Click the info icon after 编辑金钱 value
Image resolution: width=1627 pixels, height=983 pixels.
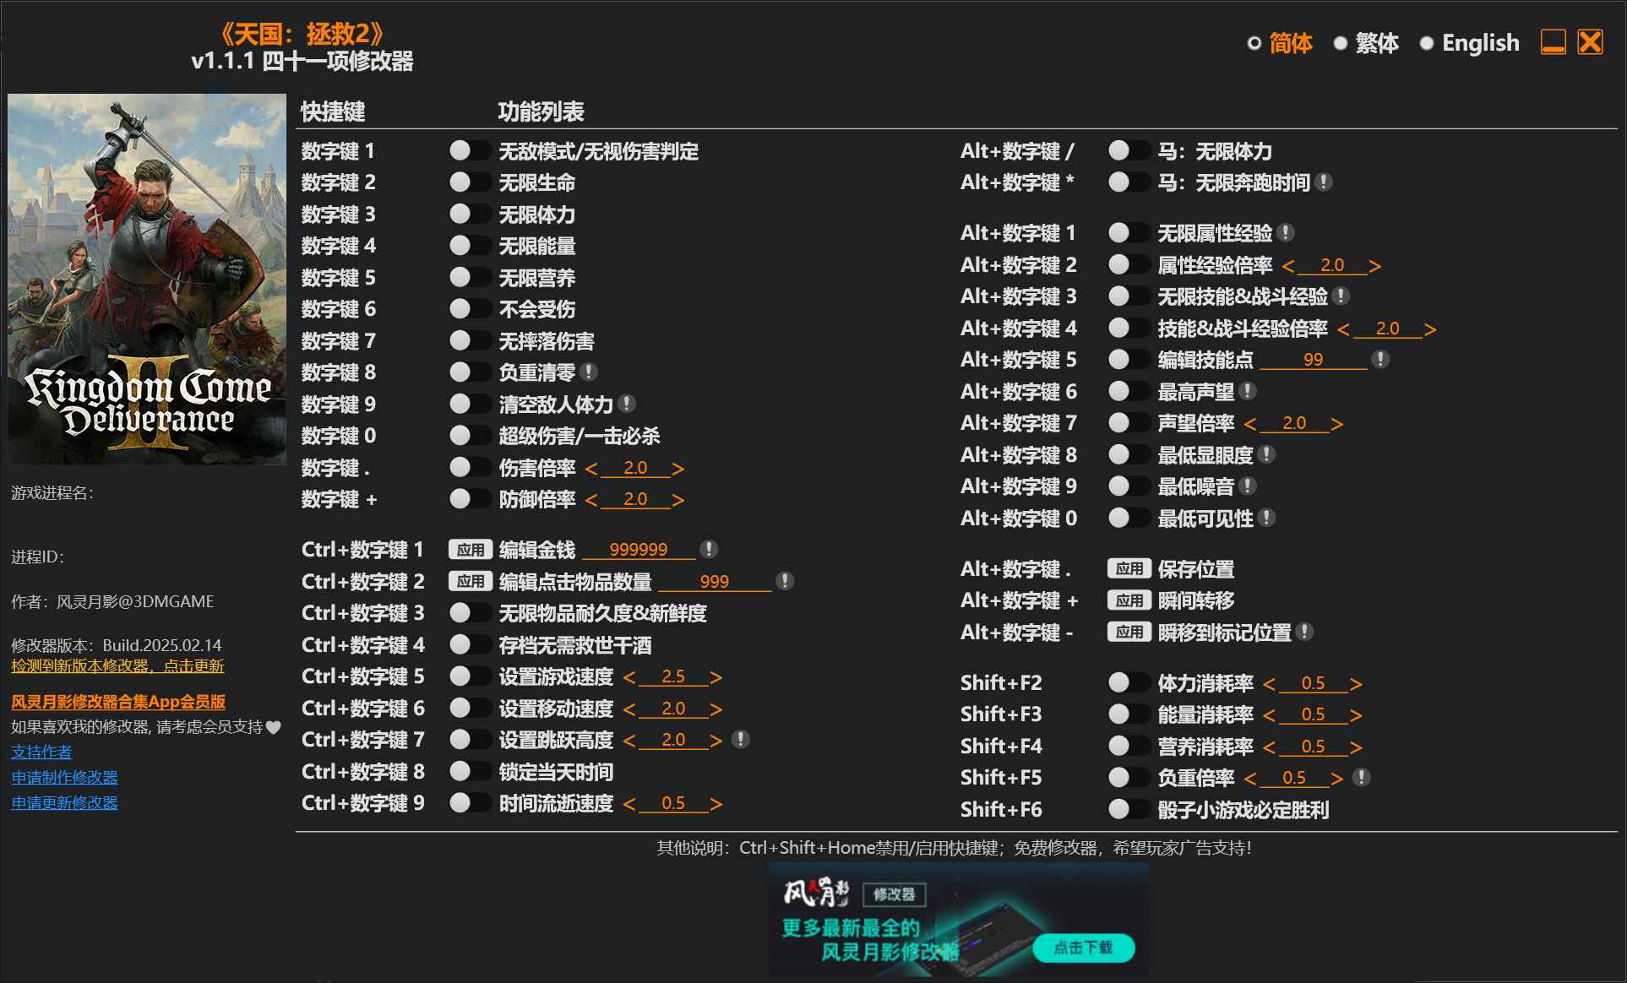[x=710, y=549]
